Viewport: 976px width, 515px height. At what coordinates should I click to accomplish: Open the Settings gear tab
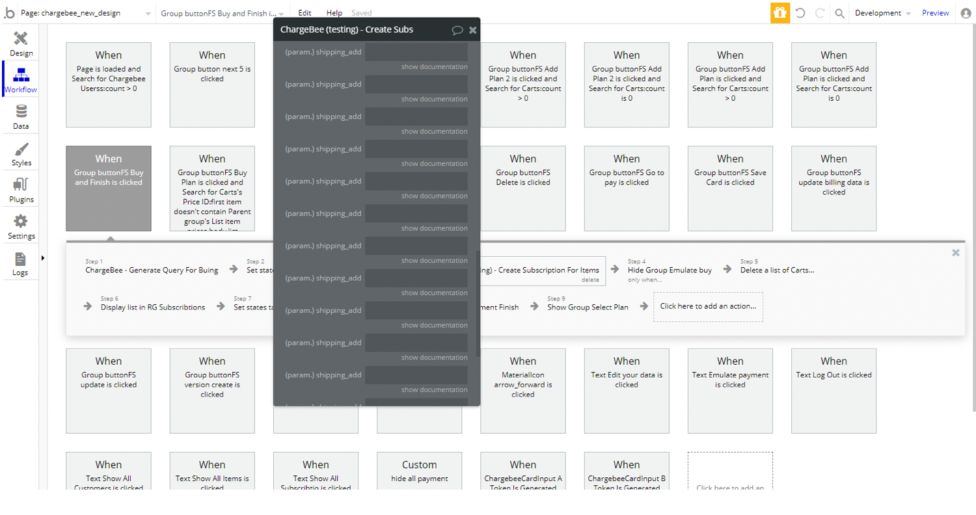[x=21, y=226]
